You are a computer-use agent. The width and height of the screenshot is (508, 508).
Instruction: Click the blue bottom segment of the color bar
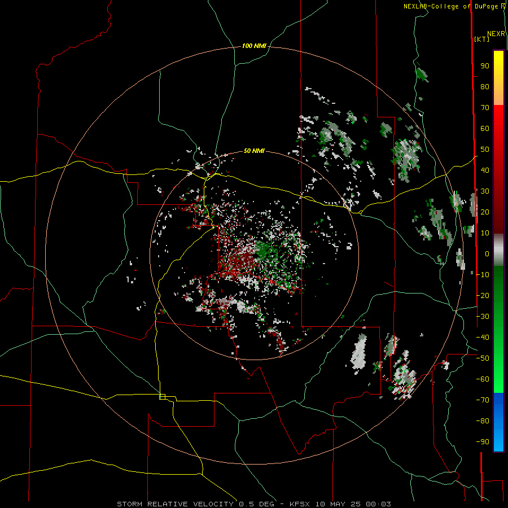(x=498, y=422)
